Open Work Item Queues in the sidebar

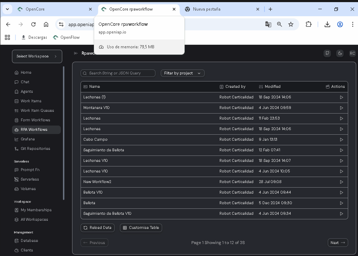(37, 110)
